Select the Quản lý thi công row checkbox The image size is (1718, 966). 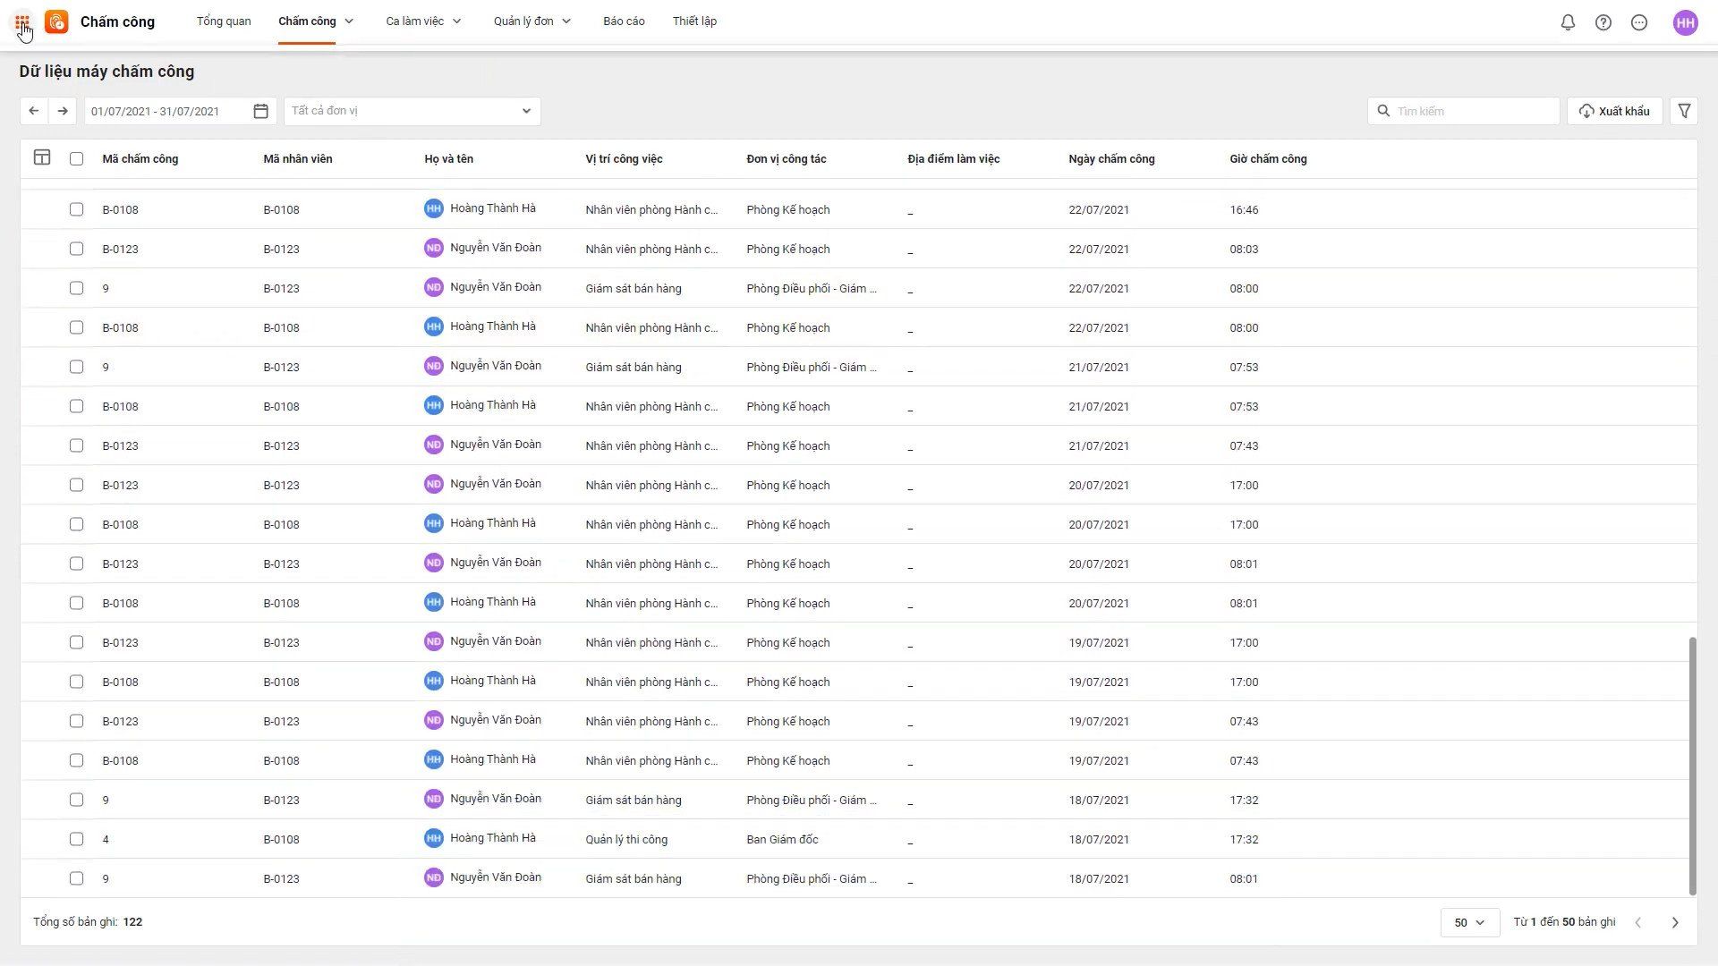coord(77,839)
